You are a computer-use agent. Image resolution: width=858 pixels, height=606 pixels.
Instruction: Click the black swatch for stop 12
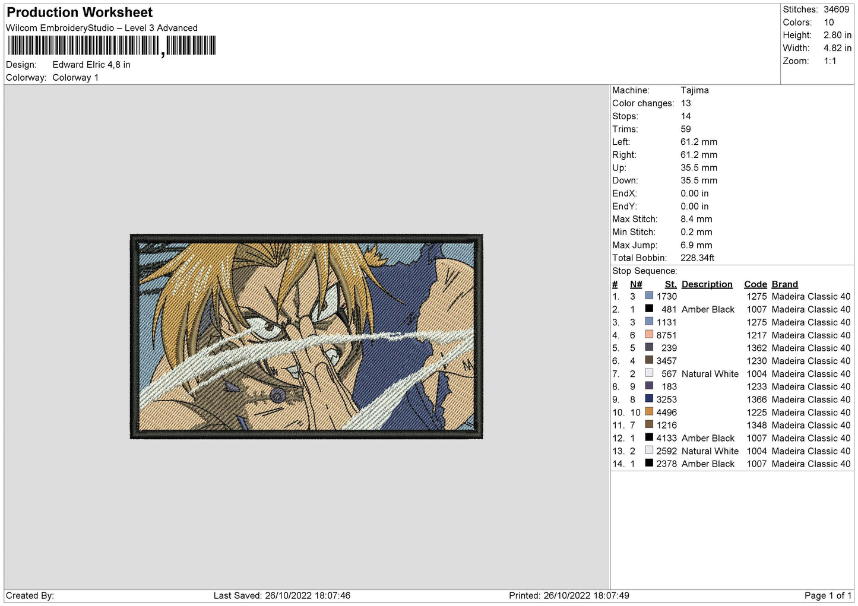pos(649,437)
